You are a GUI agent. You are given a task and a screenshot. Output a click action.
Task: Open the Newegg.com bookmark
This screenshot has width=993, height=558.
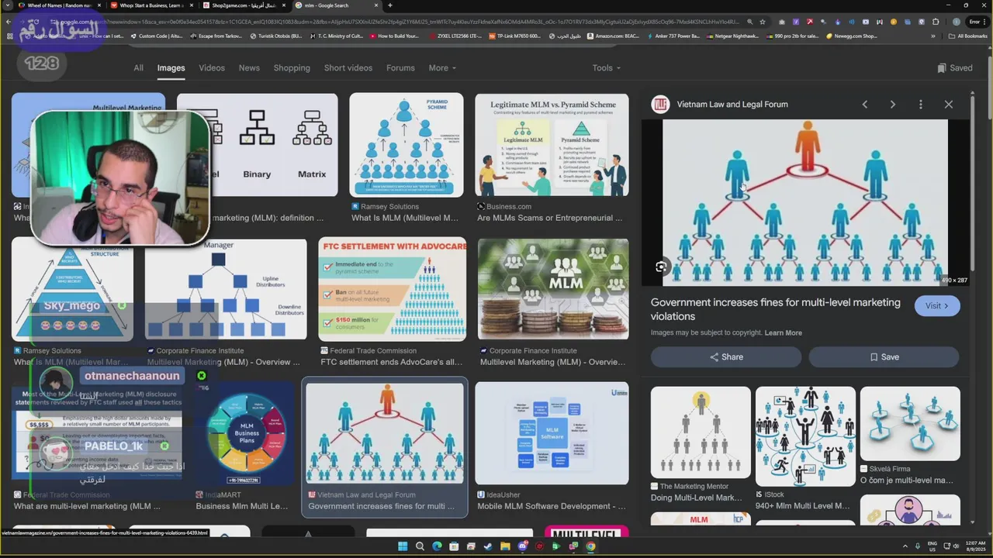click(x=852, y=36)
